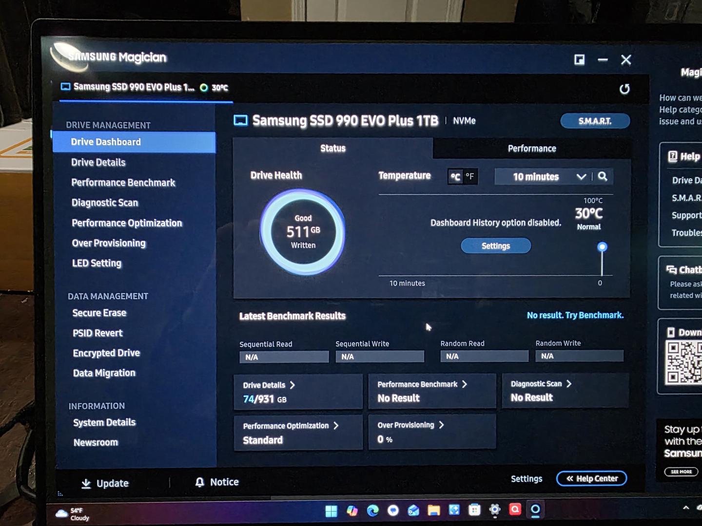
Task: Click the Update download icon
Action: point(86,483)
